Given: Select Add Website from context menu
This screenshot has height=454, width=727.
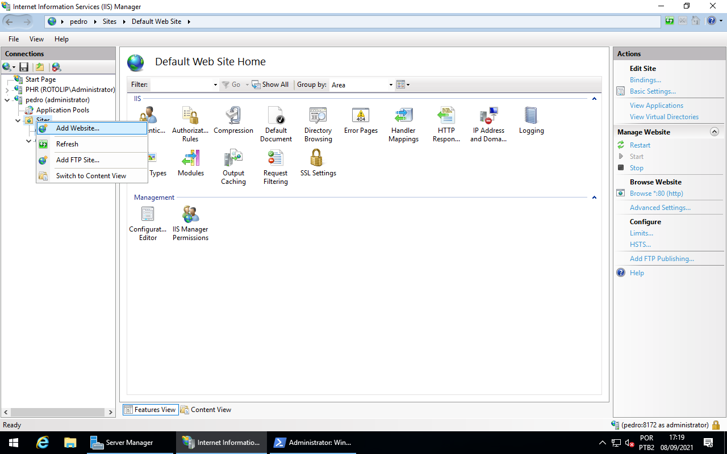Looking at the screenshot, I should tap(77, 128).
